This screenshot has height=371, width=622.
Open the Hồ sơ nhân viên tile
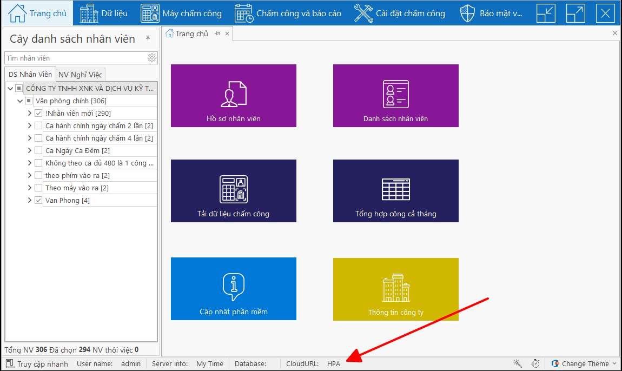[x=233, y=96]
